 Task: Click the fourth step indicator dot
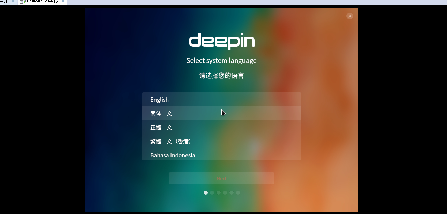(x=225, y=193)
